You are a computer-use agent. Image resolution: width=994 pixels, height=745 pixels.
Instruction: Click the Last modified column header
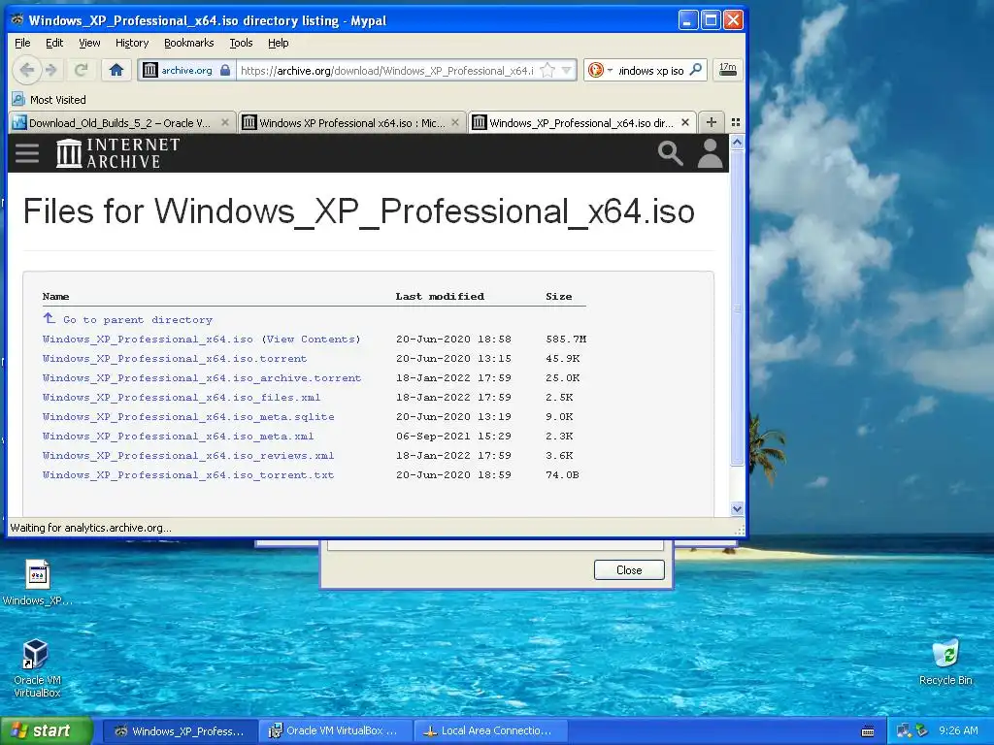pyautogui.click(x=440, y=296)
